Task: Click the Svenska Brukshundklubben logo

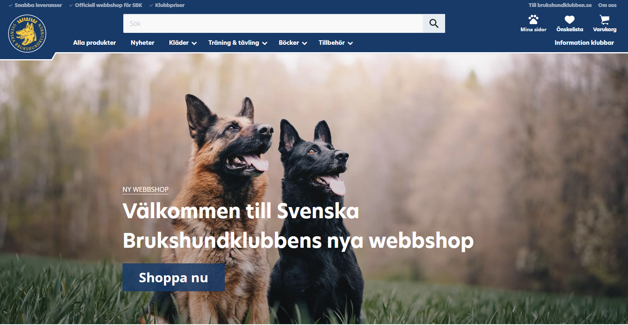Action: (27, 34)
